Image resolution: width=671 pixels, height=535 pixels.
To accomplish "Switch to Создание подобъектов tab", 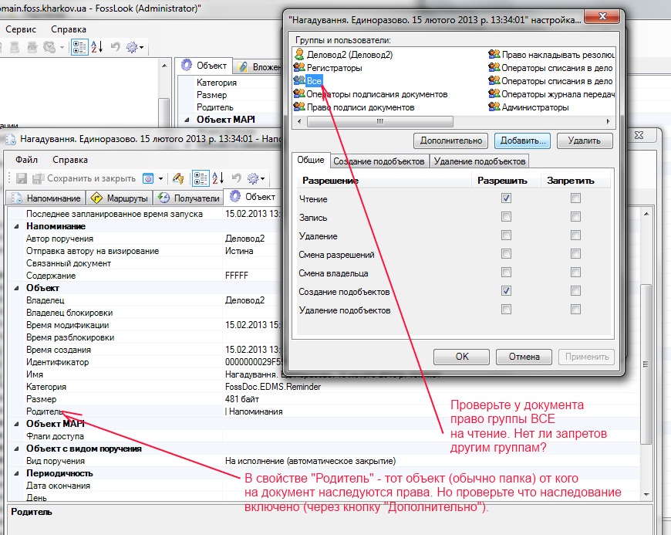I will coord(378,161).
